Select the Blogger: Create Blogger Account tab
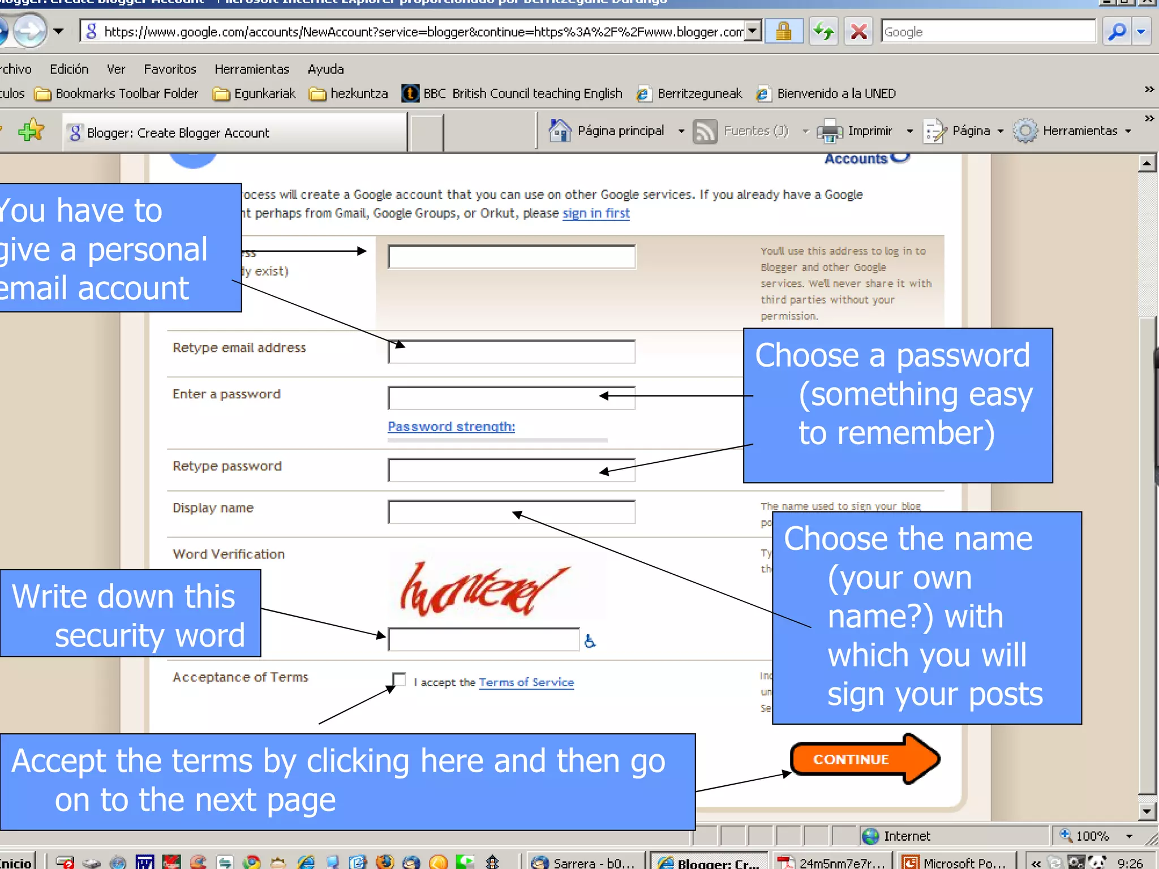The height and width of the screenshot is (869, 1159). [235, 132]
